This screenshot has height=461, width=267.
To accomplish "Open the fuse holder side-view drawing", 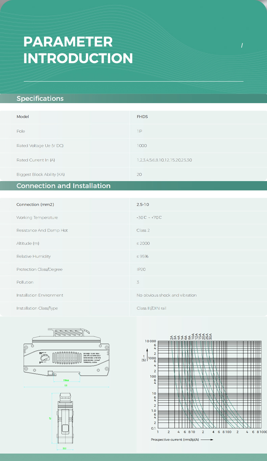I will pyautogui.click(x=67, y=357).
